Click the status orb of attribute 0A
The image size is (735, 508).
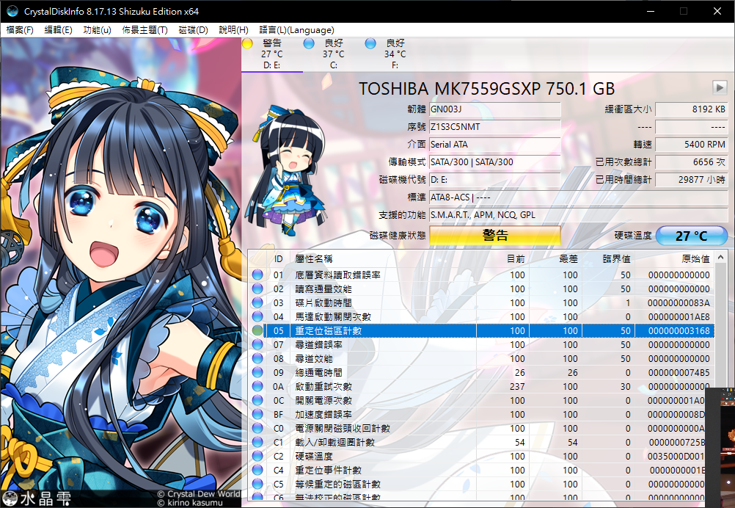(257, 387)
